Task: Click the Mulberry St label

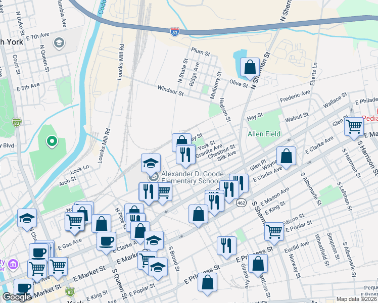Action: (x=215, y=85)
